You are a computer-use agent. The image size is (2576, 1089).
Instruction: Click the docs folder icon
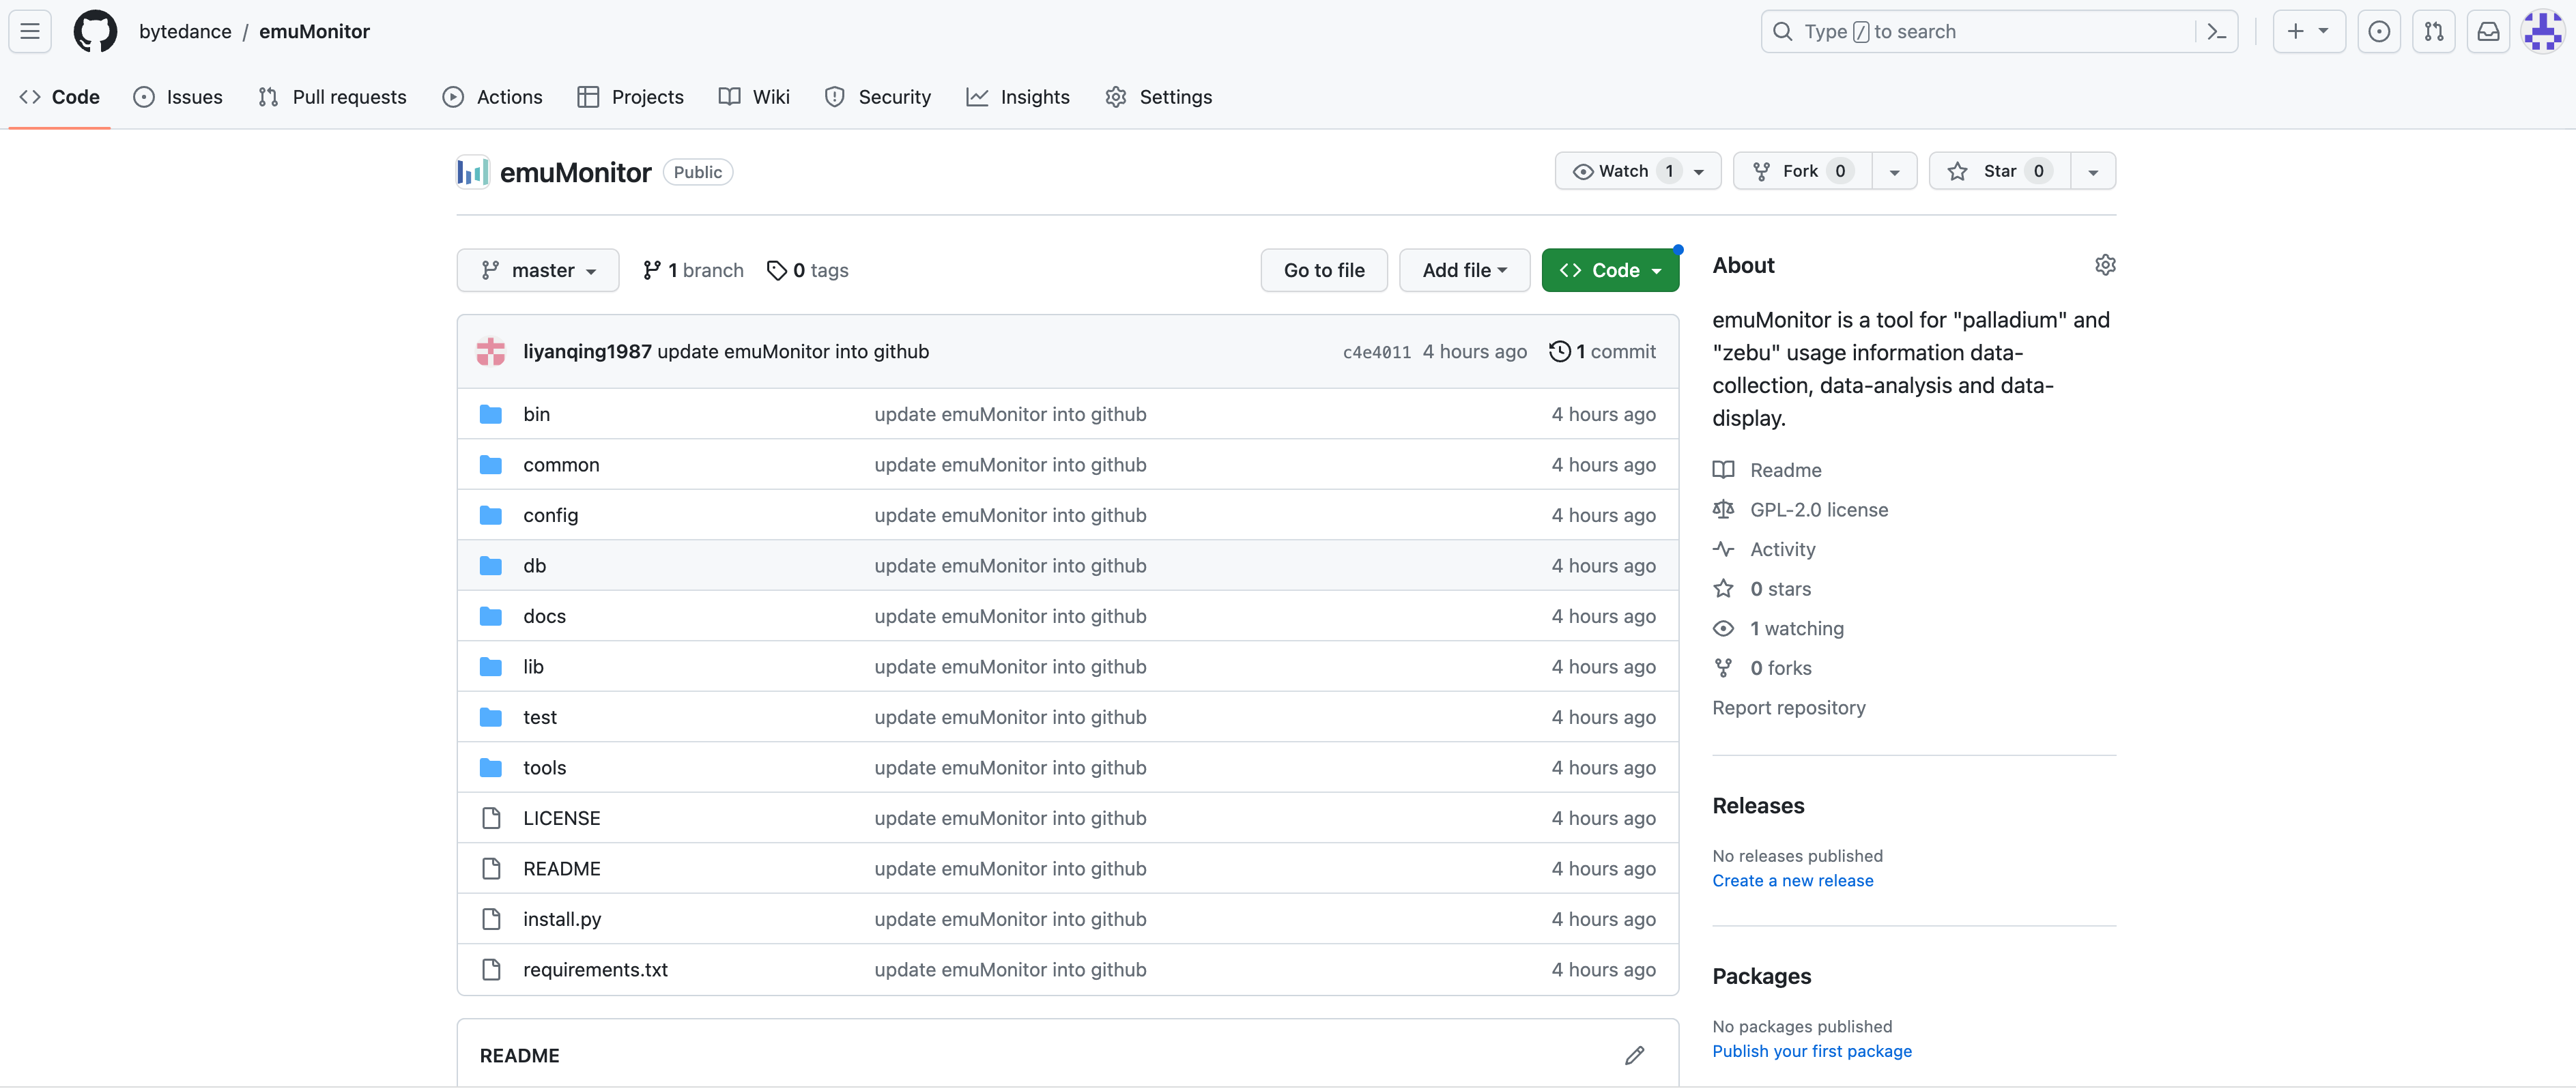coord(491,616)
